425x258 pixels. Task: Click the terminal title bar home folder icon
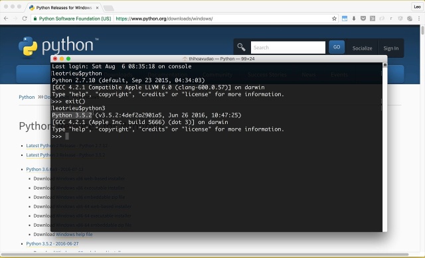click(x=185, y=59)
